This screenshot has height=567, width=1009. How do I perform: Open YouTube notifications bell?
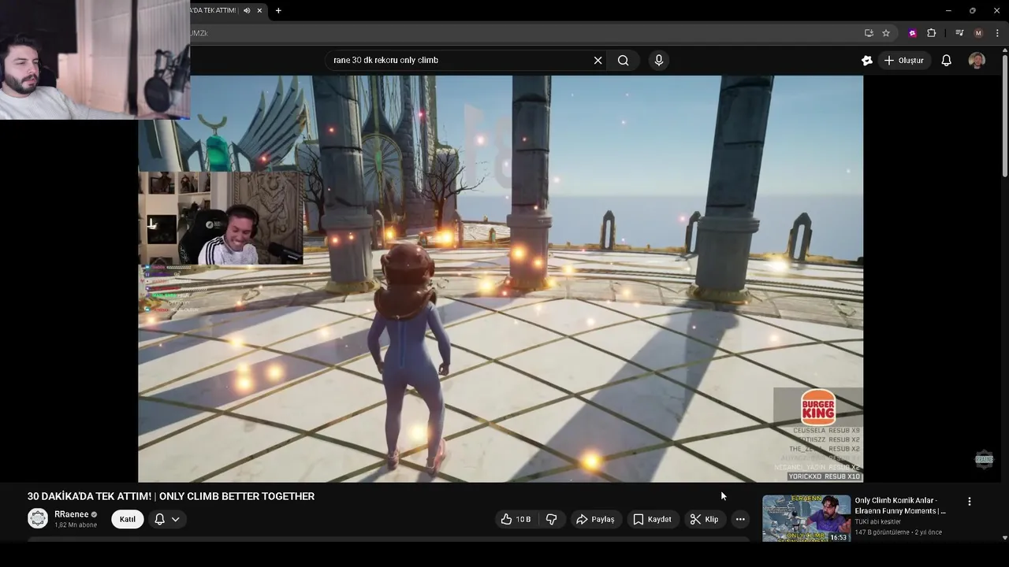(947, 61)
